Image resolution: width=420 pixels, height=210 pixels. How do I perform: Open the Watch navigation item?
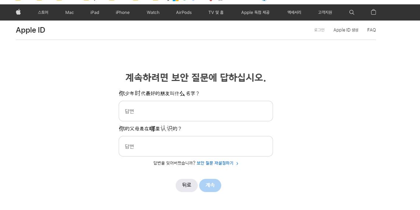point(153,12)
